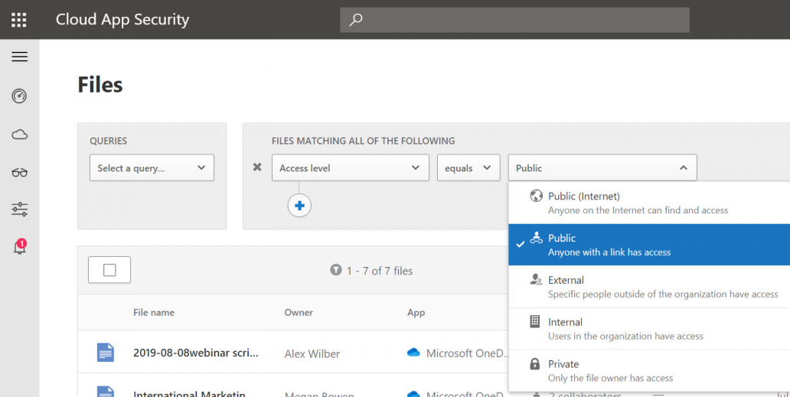Click owner Alex Wilber

(312, 353)
